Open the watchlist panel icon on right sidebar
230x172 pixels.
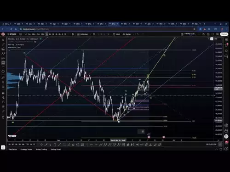tap(226, 40)
